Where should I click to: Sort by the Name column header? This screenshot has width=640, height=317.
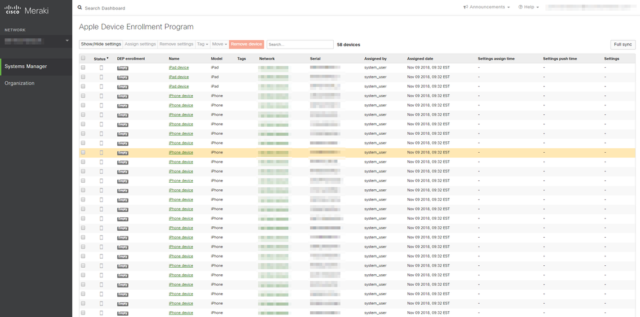click(x=174, y=59)
